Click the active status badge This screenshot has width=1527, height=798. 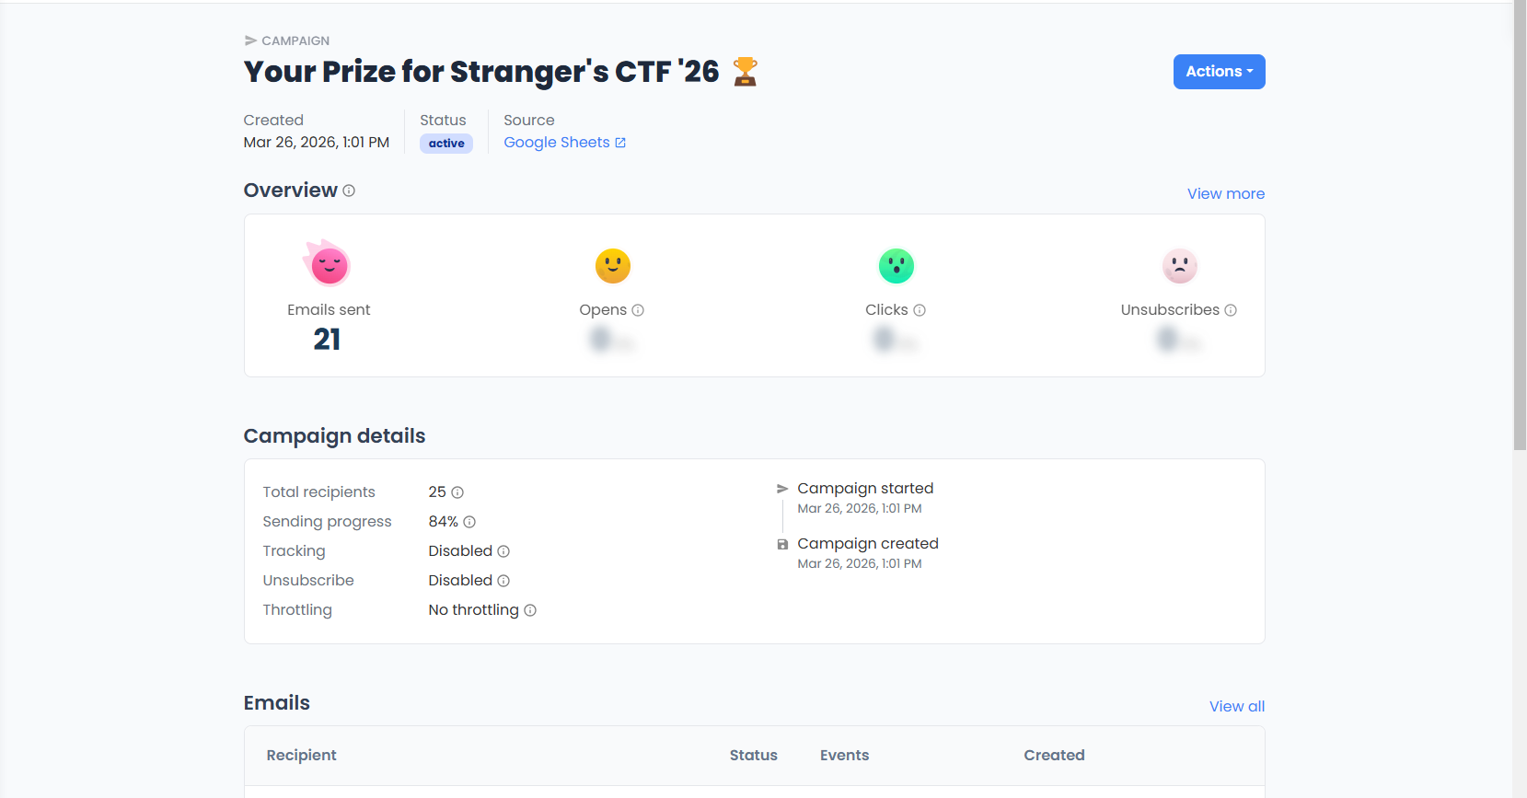tap(446, 144)
